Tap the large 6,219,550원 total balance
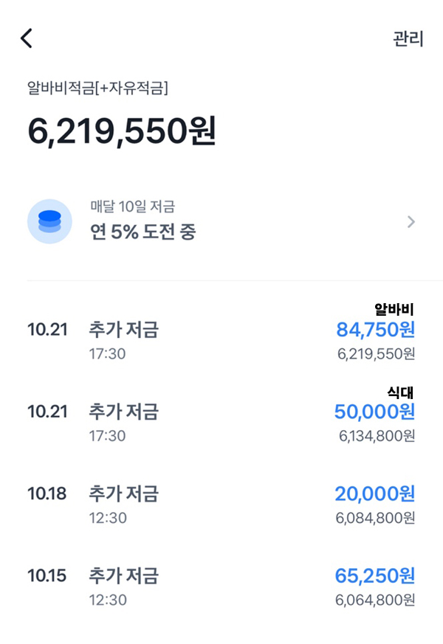 click(x=122, y=132)
